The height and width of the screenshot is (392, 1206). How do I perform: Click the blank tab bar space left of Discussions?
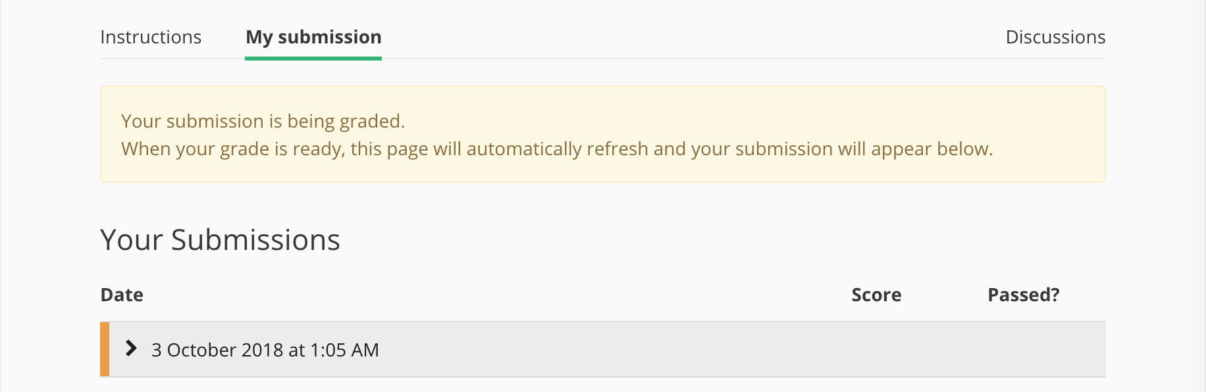coord(691,37)
